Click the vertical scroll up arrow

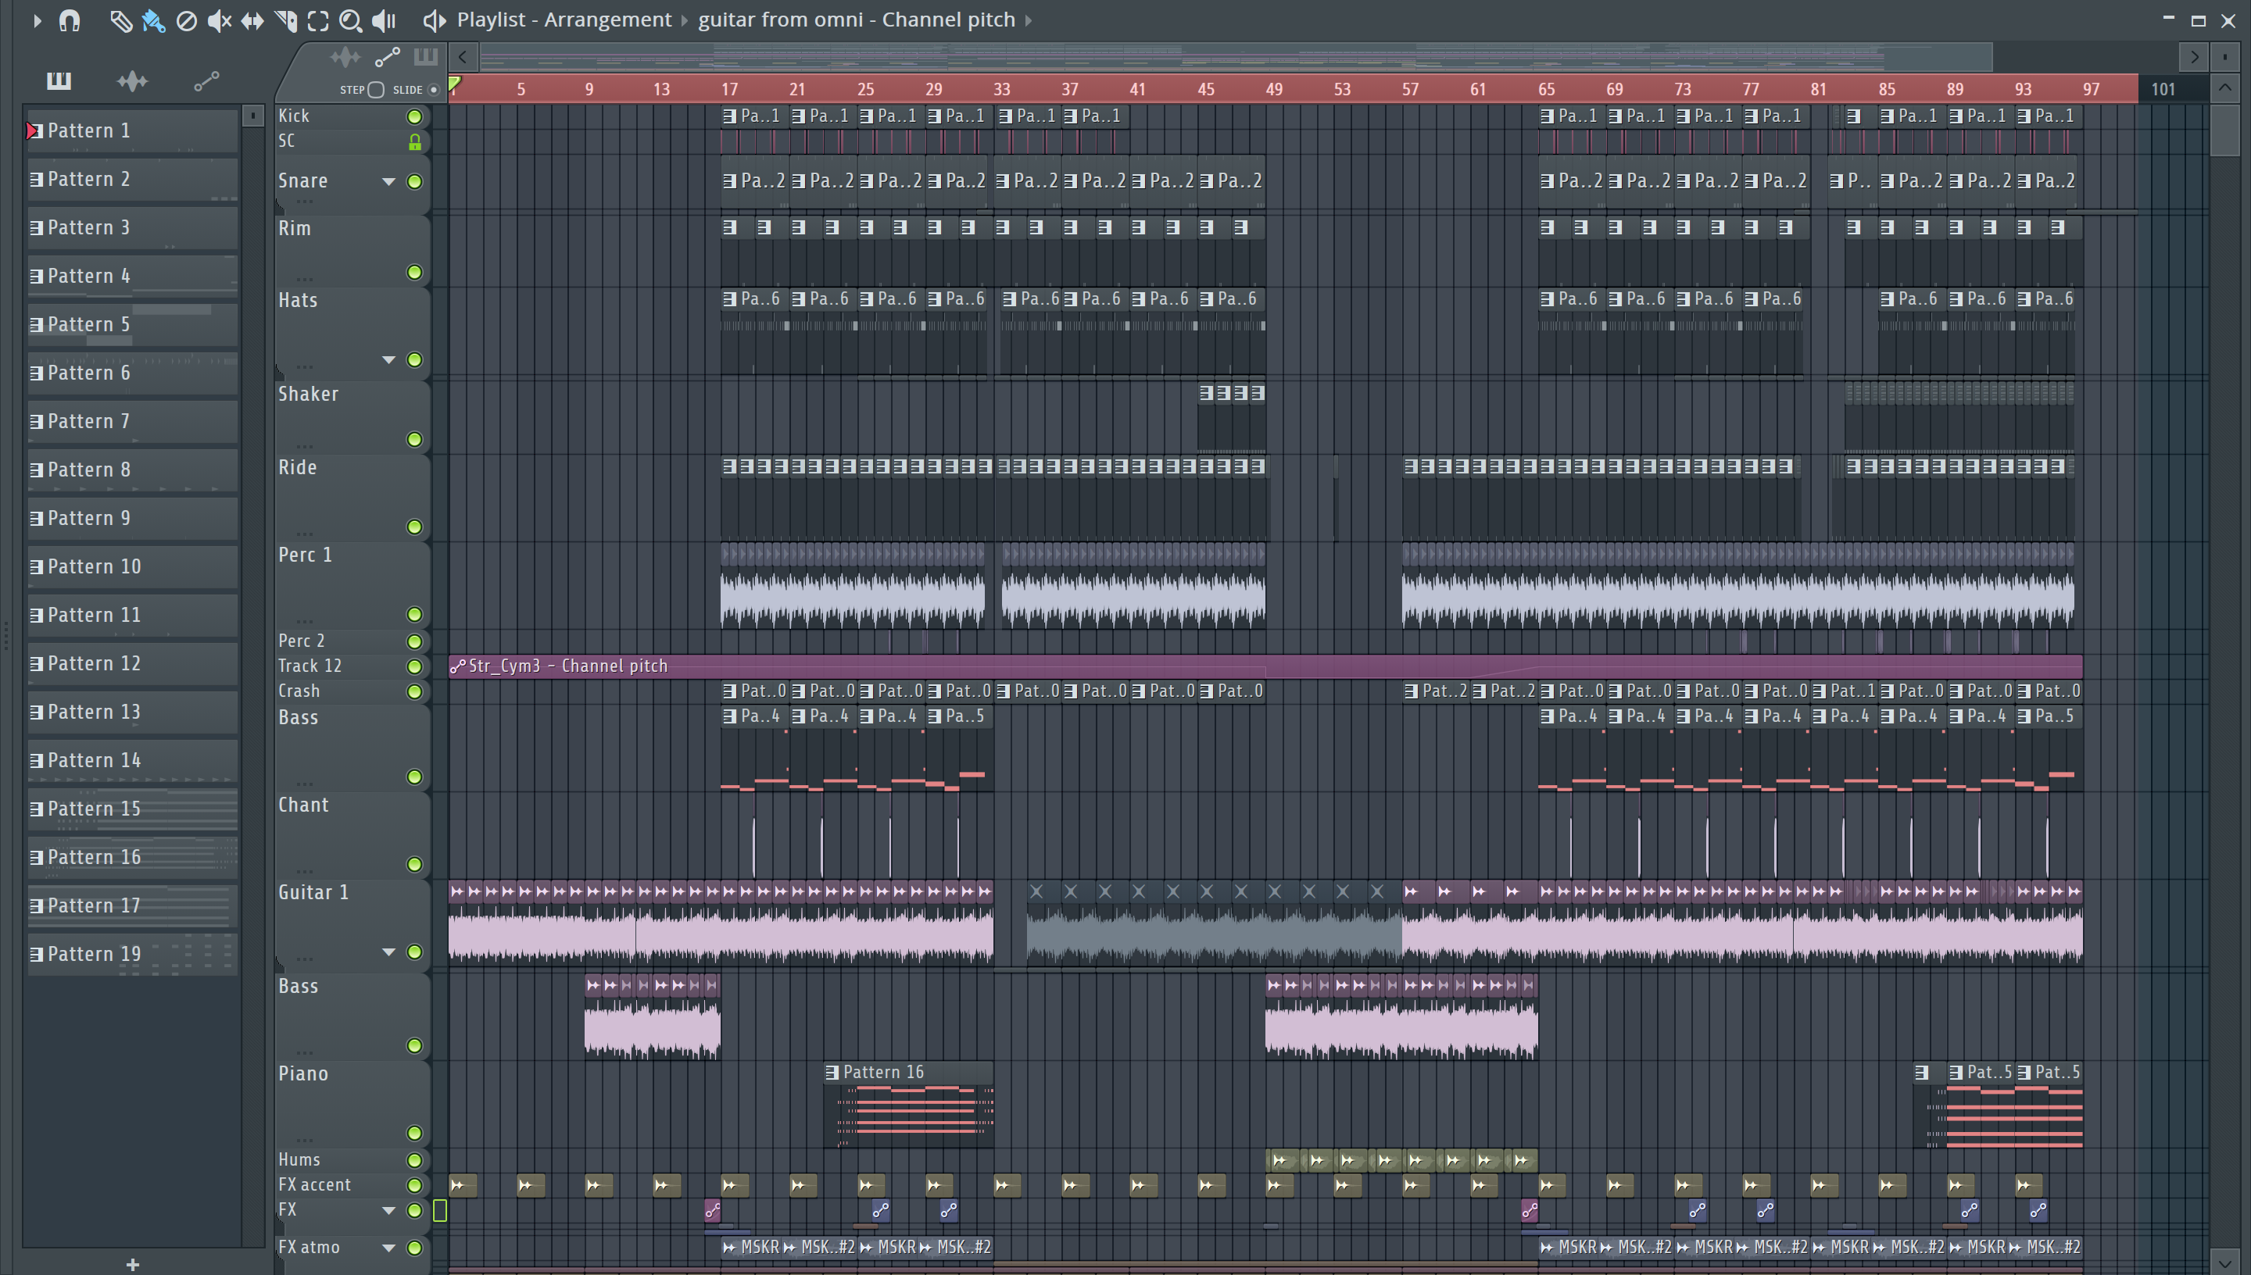click(2224, 87)
